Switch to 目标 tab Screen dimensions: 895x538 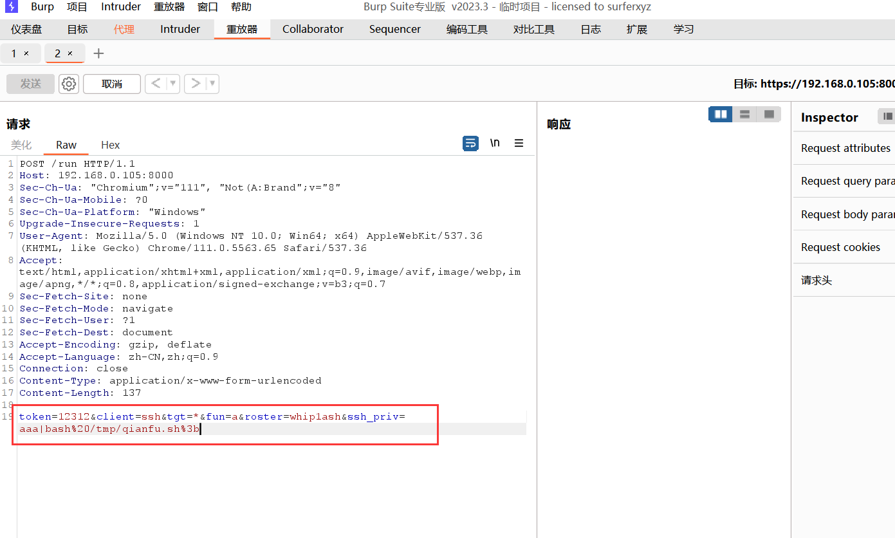[x=78, y=29]
